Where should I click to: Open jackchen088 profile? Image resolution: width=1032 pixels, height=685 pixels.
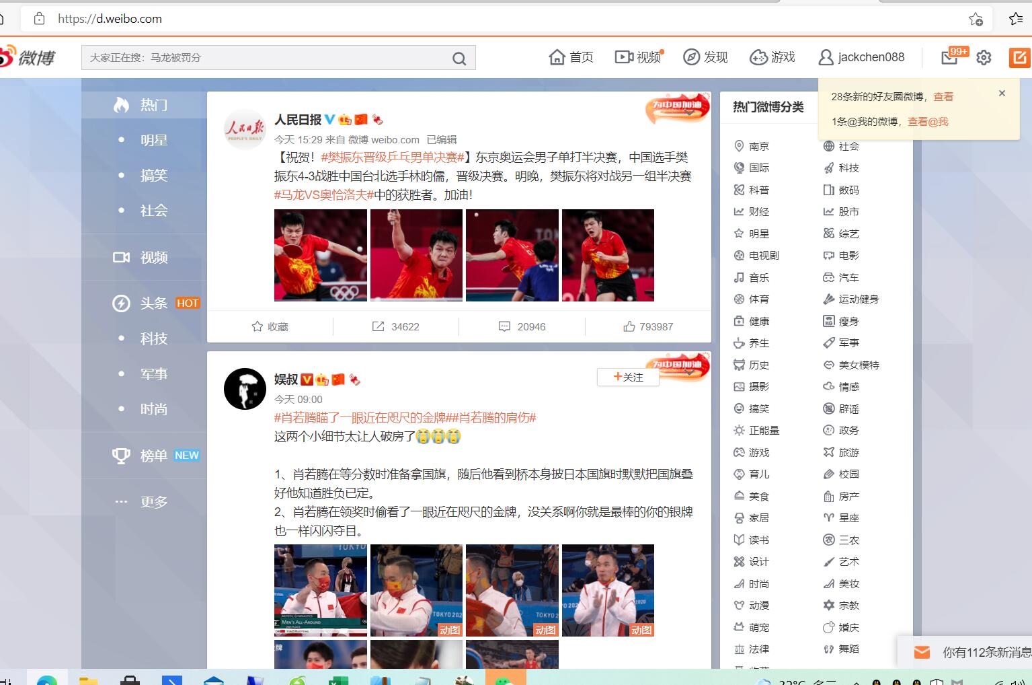coord(861,57)
